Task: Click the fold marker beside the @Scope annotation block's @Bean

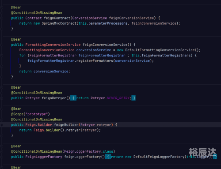Action: point(2,109)
